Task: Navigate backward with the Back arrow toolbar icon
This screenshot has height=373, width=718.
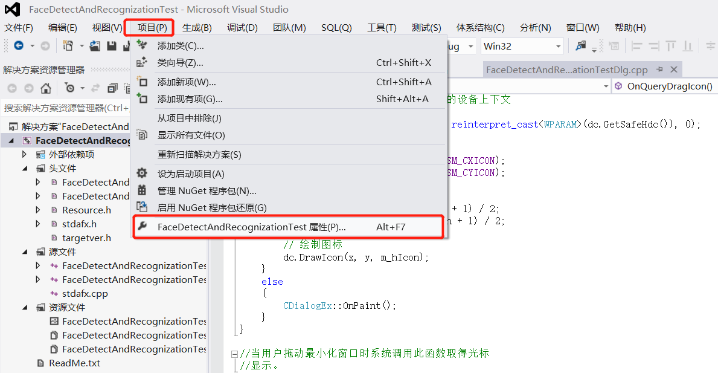Action: 18,45
